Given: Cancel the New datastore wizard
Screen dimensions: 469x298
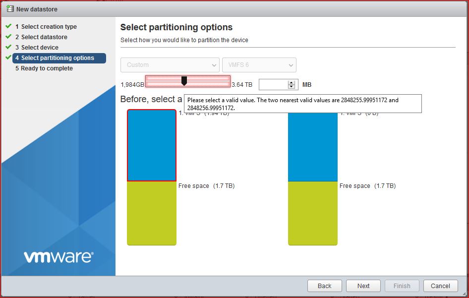Looking at the screenshot, I should coord(440,286).
